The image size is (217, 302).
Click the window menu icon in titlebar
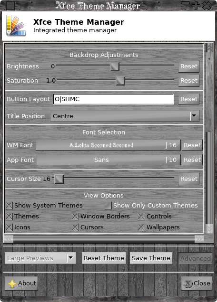point(10,5)
